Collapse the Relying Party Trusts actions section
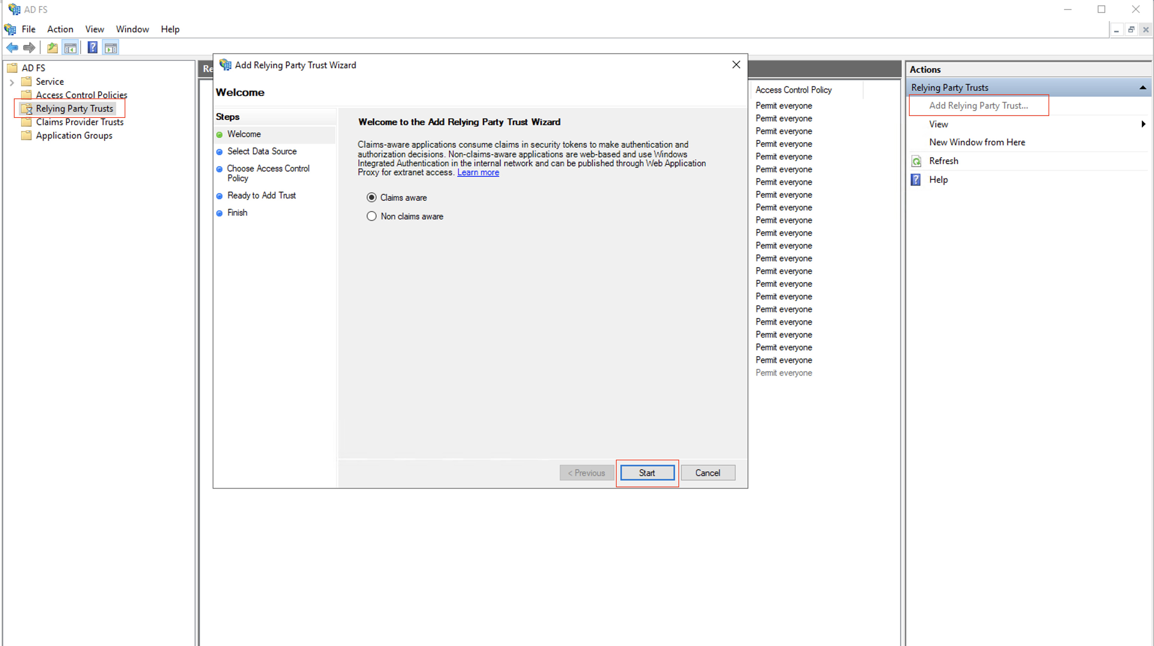The image size is (1154, 646). pos(1143,87)
